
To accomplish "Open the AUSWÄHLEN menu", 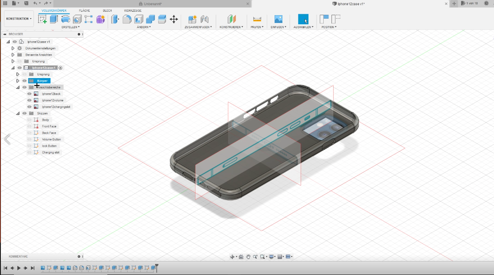I will tap(303, 27).
